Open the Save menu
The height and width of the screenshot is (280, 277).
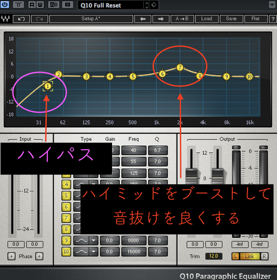coord(231,19)
